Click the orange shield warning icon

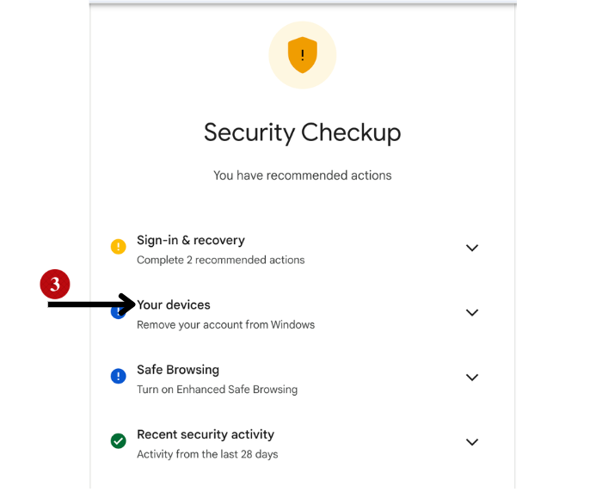(x=302, y=55)
